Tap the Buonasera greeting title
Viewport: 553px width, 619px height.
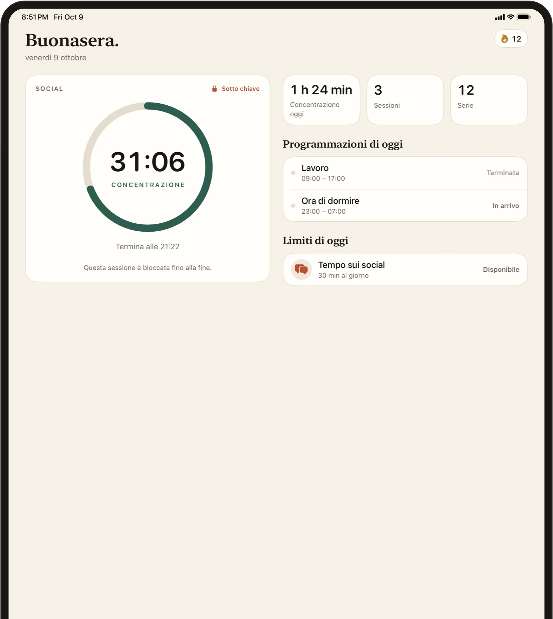[72, 40]
